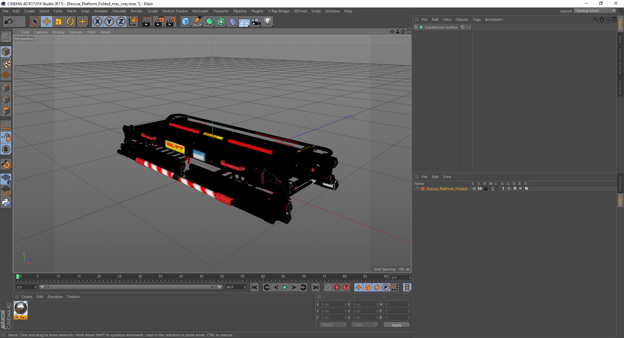Select the VR_Resc material thumbnail
Image resolution: width=624 pixels, height=338 pixels.
[21, 310]
